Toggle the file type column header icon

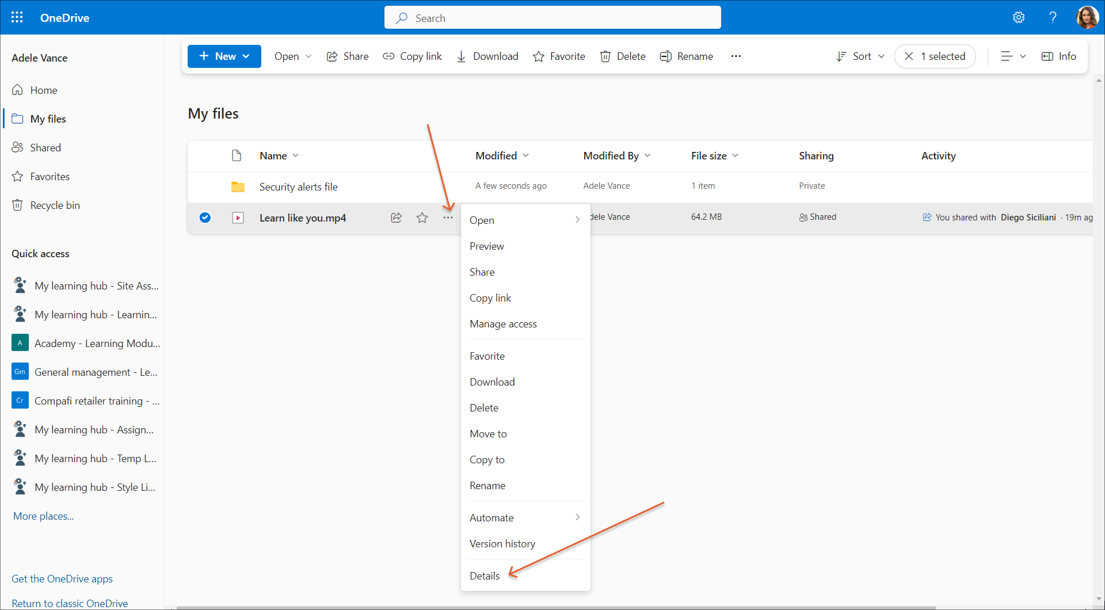(x=236, y=155)
